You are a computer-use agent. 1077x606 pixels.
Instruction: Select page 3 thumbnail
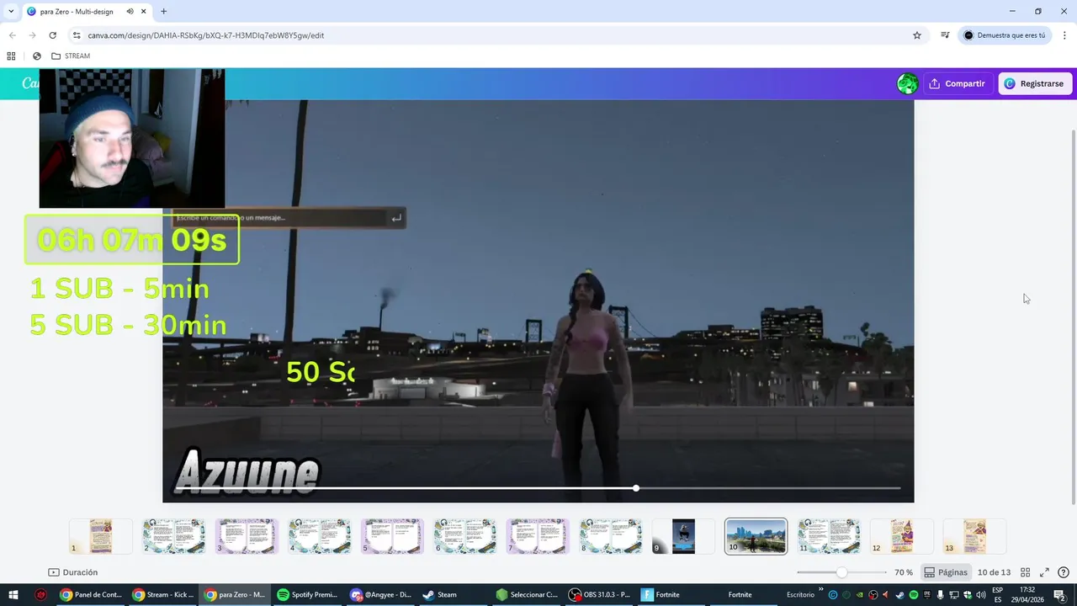tap(247, 536)
